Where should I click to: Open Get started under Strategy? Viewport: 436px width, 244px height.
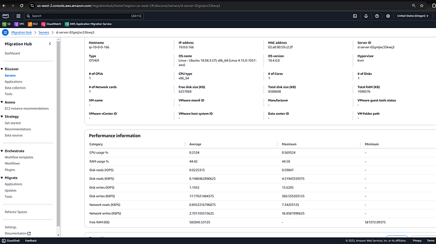[x=12, y=123]
